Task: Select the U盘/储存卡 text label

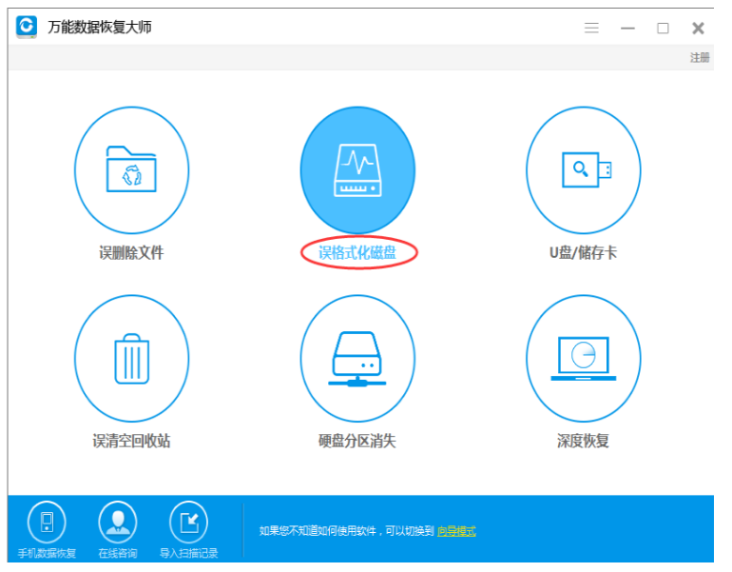Action: coord(584,253)
